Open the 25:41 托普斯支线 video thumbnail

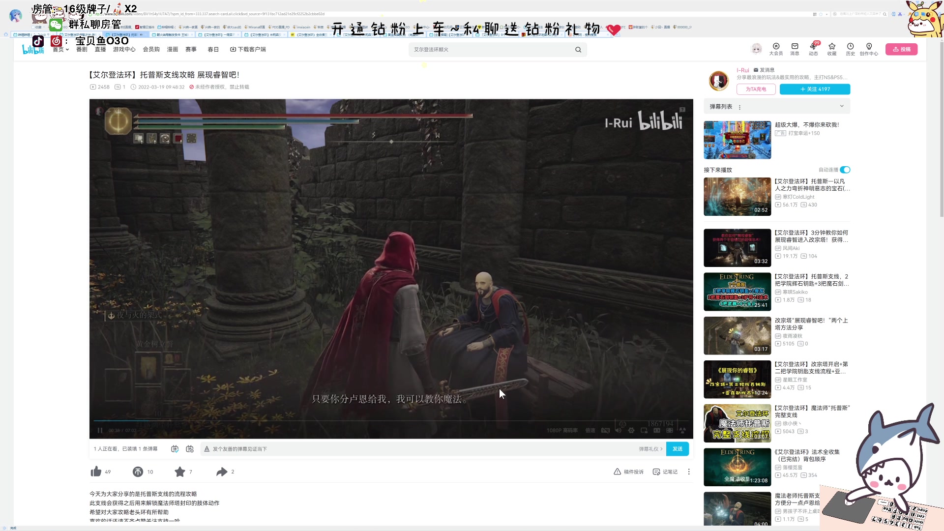pyautogui.click(x=737, y=292)
